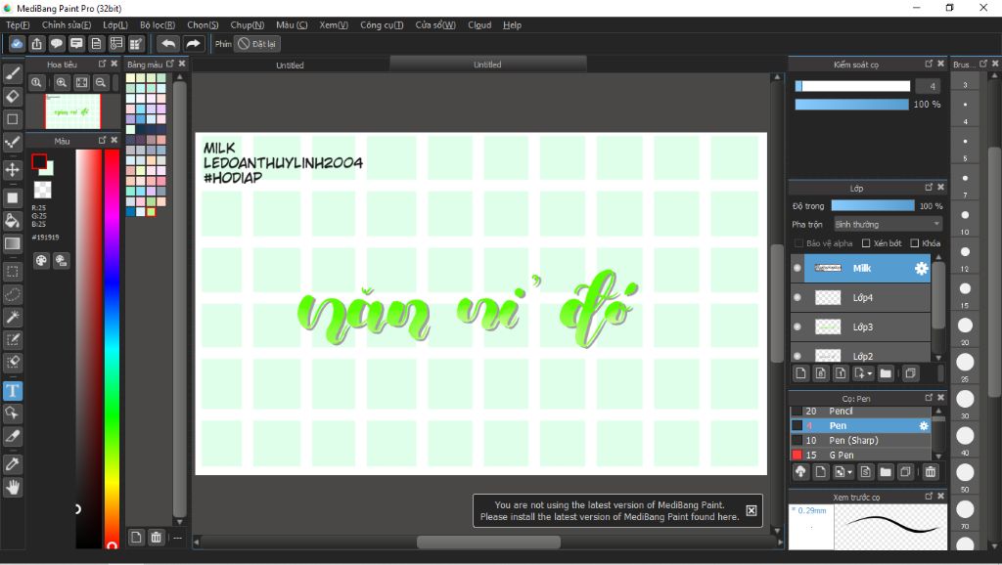1002x565 pixels.
Task: Adjust the Độ trong opacity slider
Action: tap(872, 205)
